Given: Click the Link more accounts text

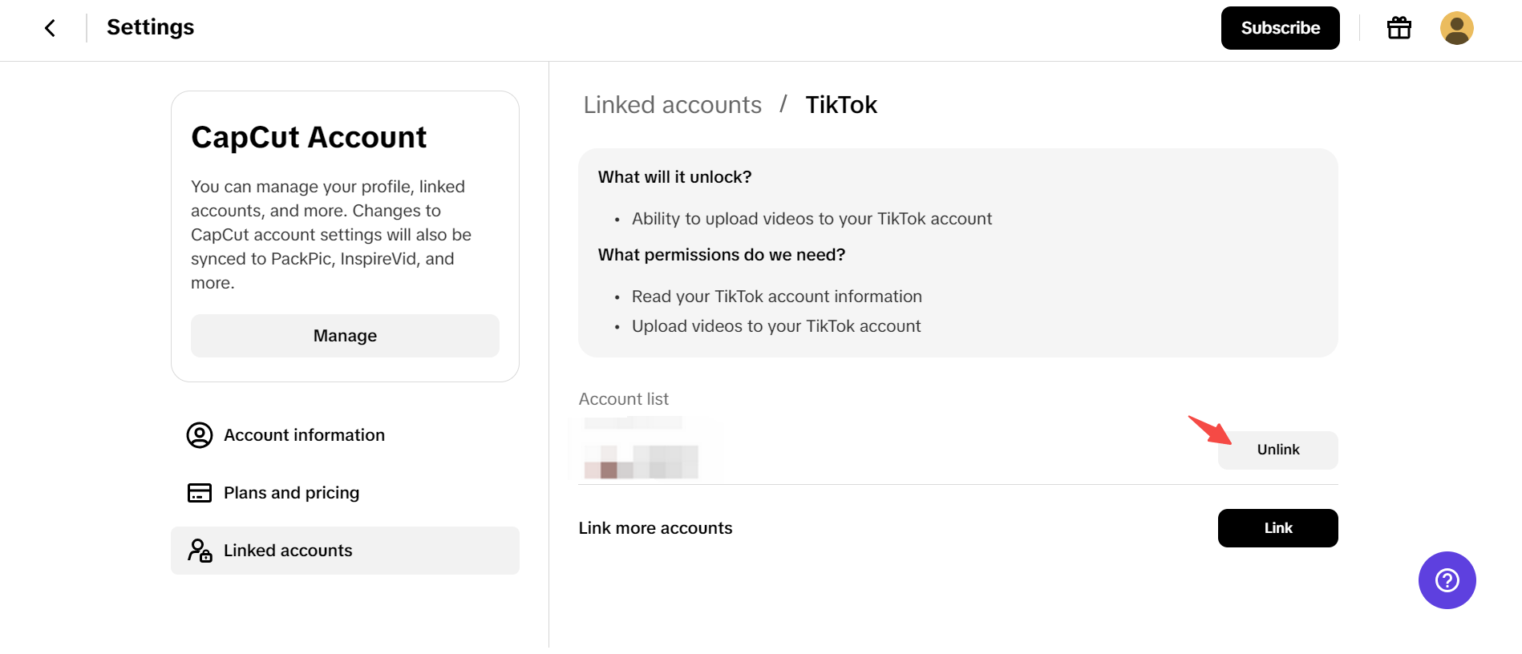Looking at the screenshot, I should (655, 528).
